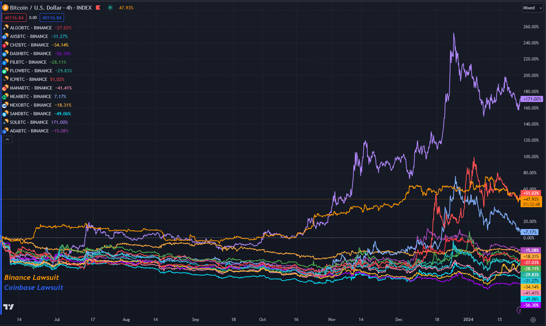
Task: Click the green market status dot
Action: (110, 8)
